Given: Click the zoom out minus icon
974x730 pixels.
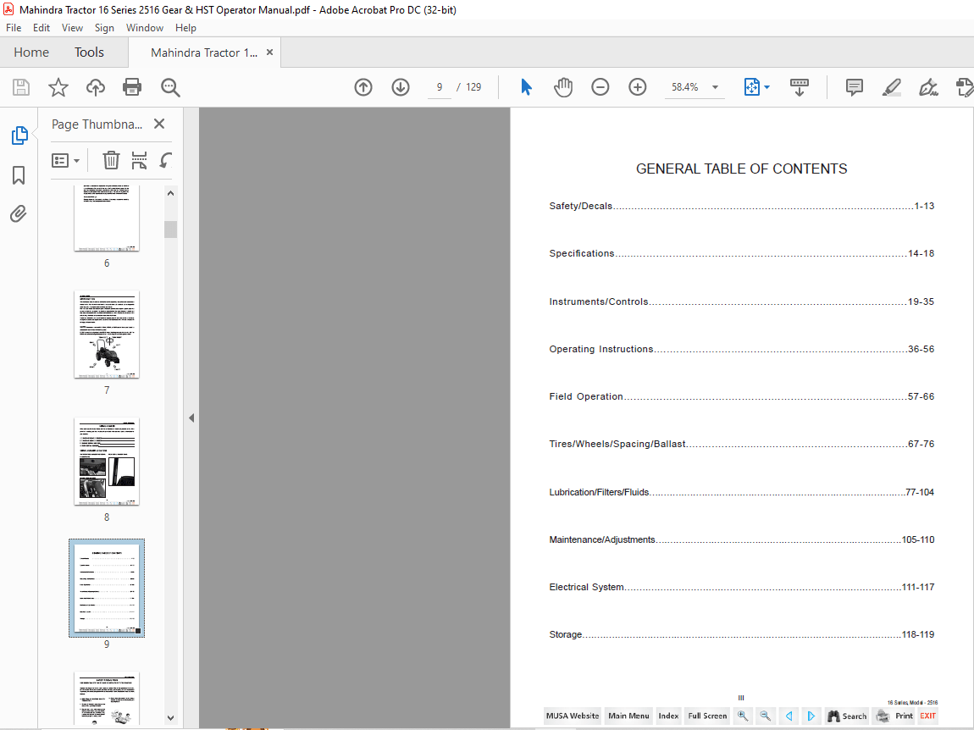Looking at the screenshot, I should (x=600, y=87).
